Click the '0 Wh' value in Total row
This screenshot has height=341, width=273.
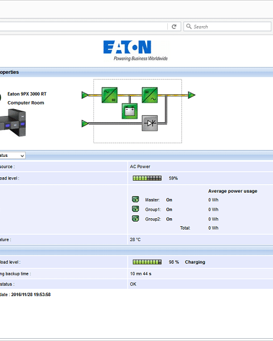[213, 228]
